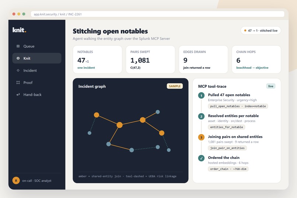Screen dimensions: 297x198
Task: Select 'Resolved entities per notable' step title
Action: pos(233,116)
